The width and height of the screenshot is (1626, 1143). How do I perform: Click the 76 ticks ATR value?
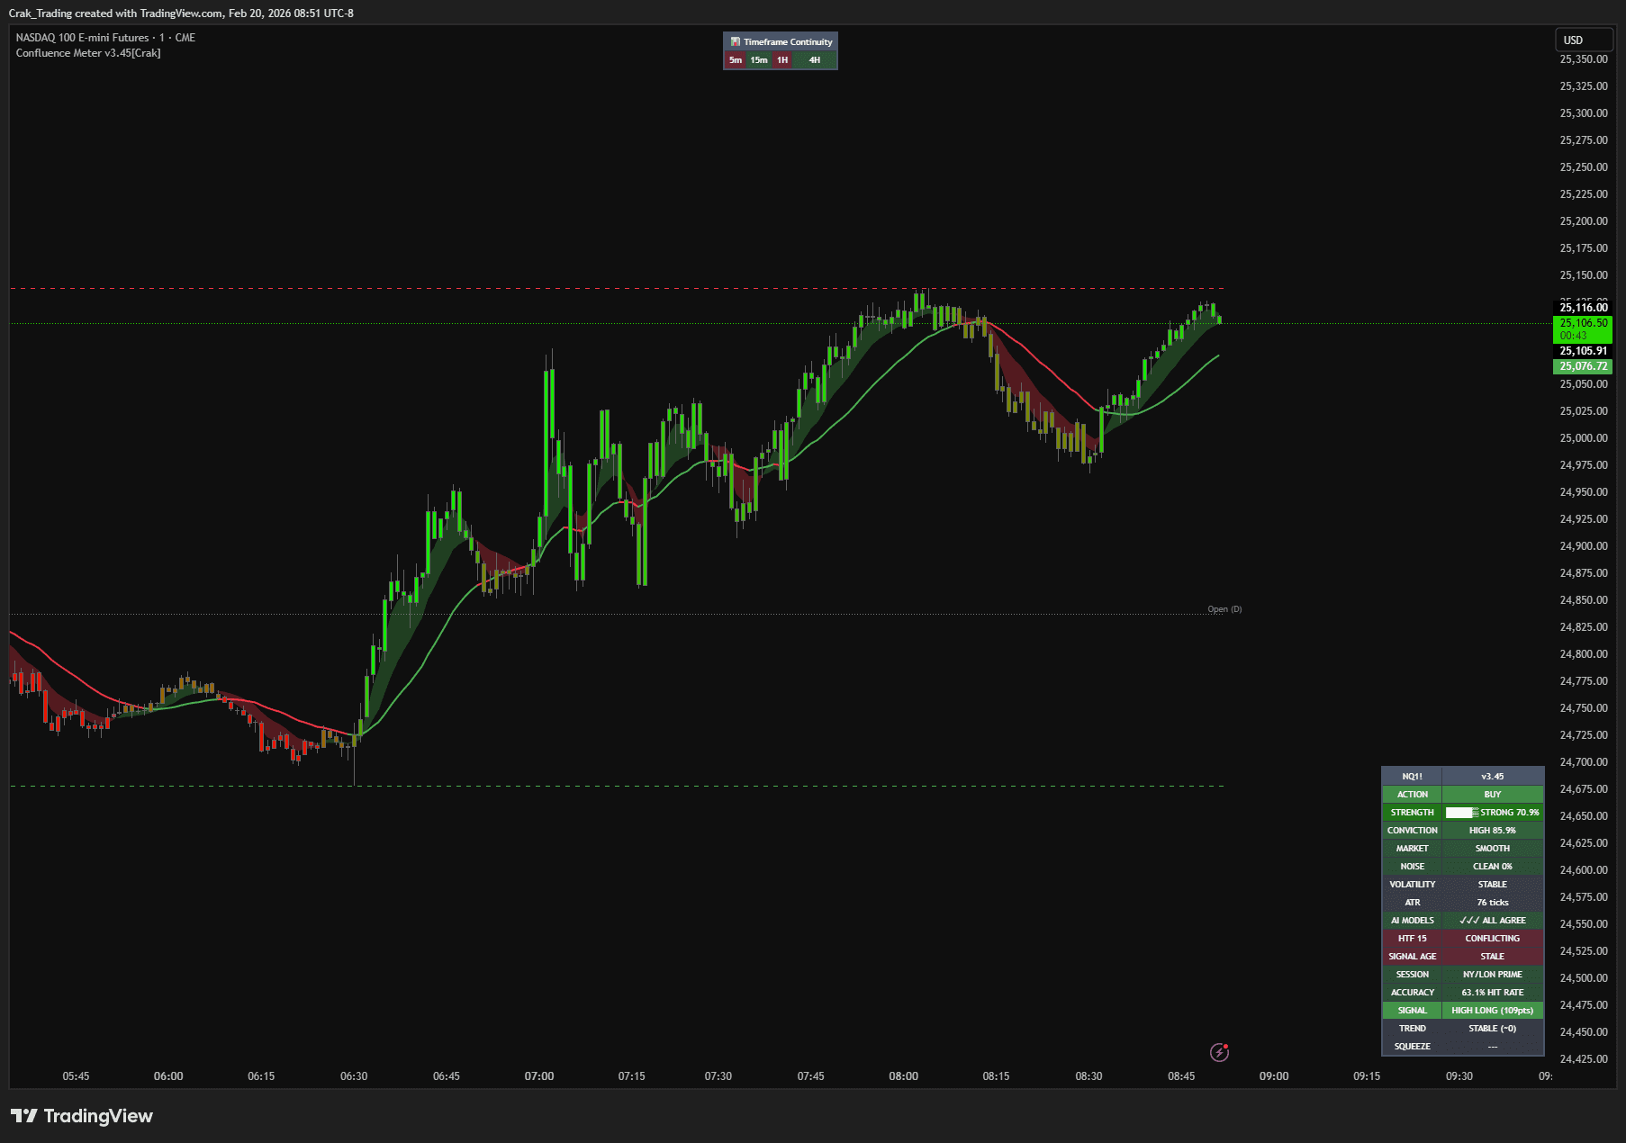[x=1493, y=903]
